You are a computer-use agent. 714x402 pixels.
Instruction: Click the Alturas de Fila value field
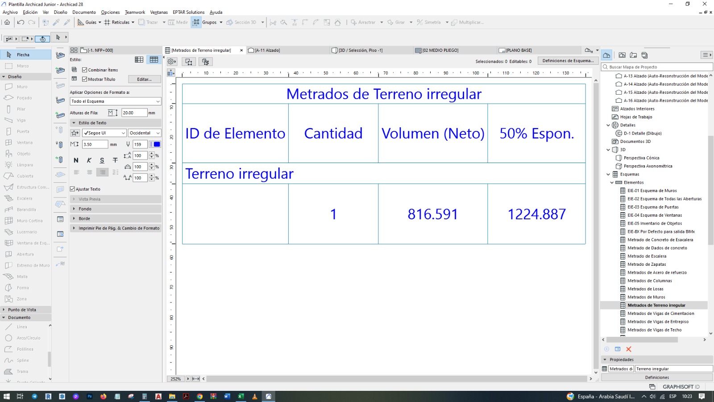[x=134, y=113]
